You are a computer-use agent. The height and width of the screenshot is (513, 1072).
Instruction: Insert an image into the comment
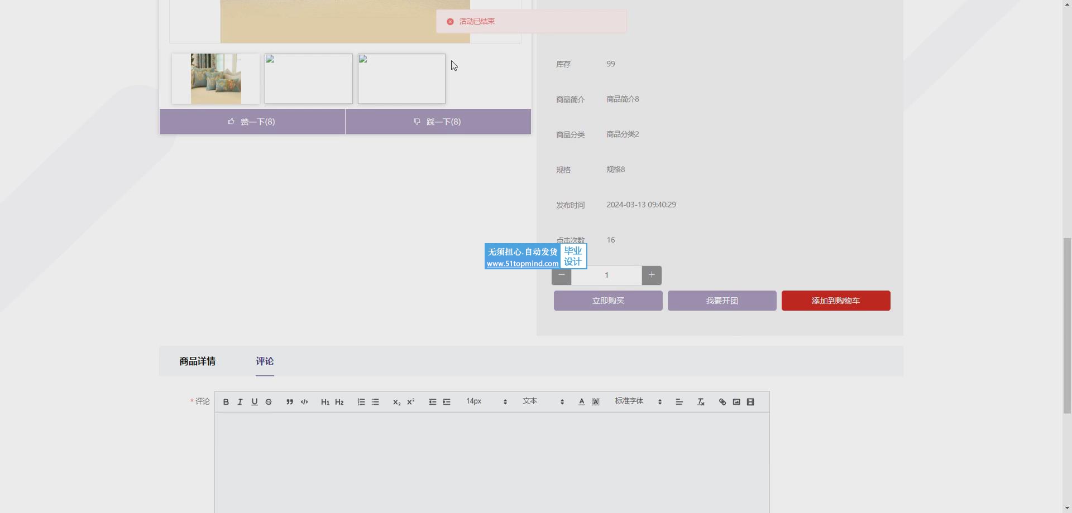(x=736, y=402)
